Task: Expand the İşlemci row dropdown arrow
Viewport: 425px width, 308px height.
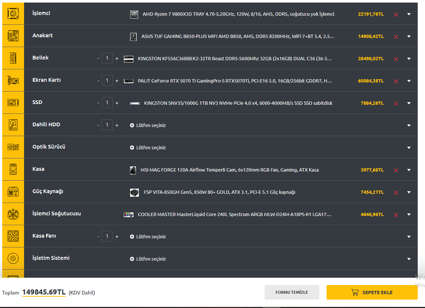Action: 409,14
